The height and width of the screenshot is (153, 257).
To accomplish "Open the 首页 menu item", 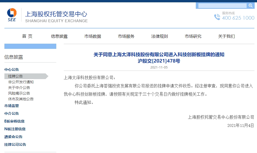I will click(27, 36).
